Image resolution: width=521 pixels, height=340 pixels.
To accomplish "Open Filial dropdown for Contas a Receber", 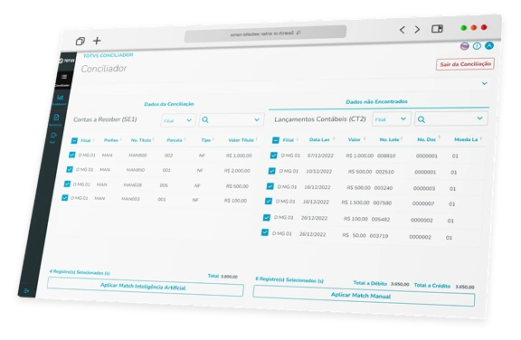I will [x=178, y=120].
